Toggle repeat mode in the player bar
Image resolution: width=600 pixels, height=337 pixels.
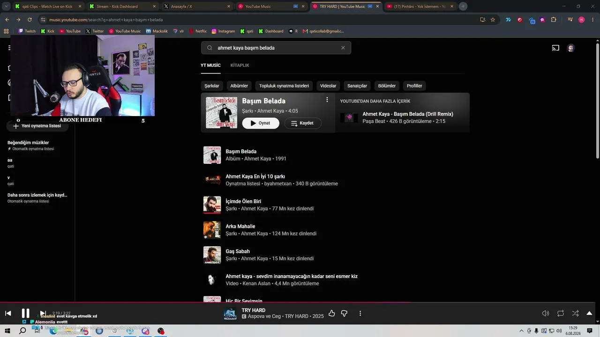(561, 313)
